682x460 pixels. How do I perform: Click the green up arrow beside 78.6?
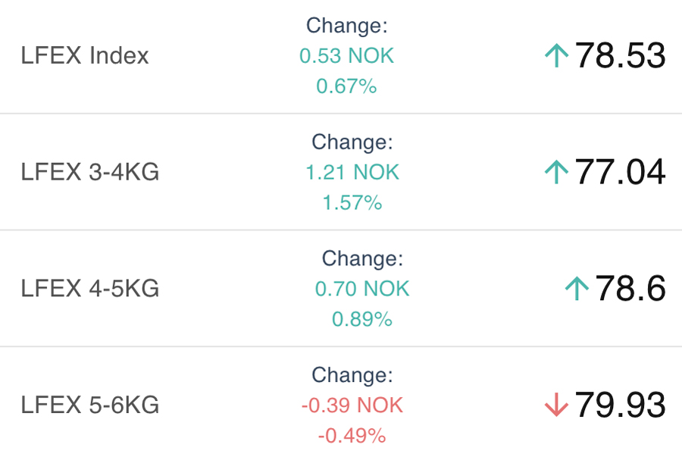tap(577, 289)
